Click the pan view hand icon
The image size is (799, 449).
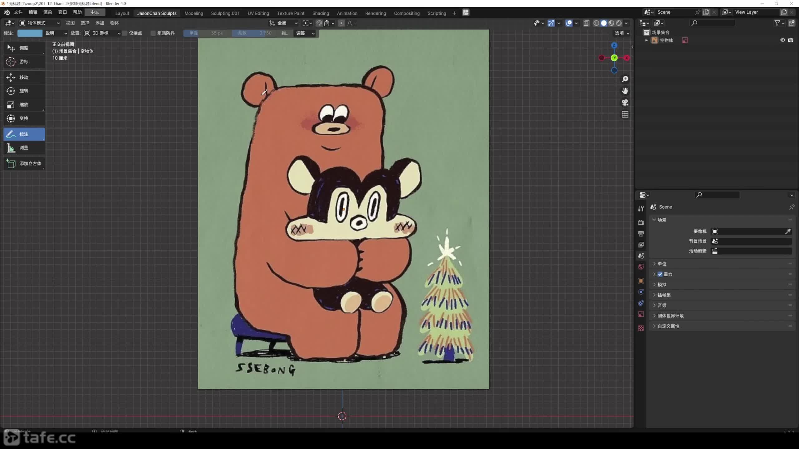[x=625, y=91]
